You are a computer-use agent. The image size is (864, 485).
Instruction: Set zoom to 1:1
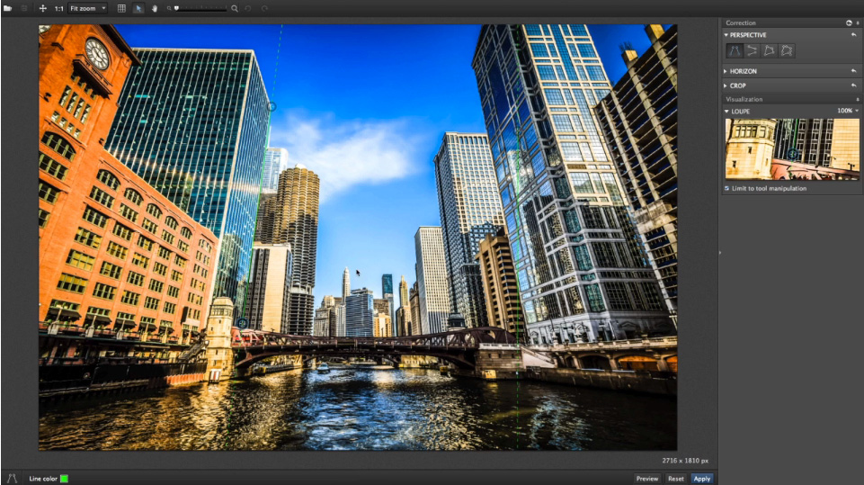[58, 9]
